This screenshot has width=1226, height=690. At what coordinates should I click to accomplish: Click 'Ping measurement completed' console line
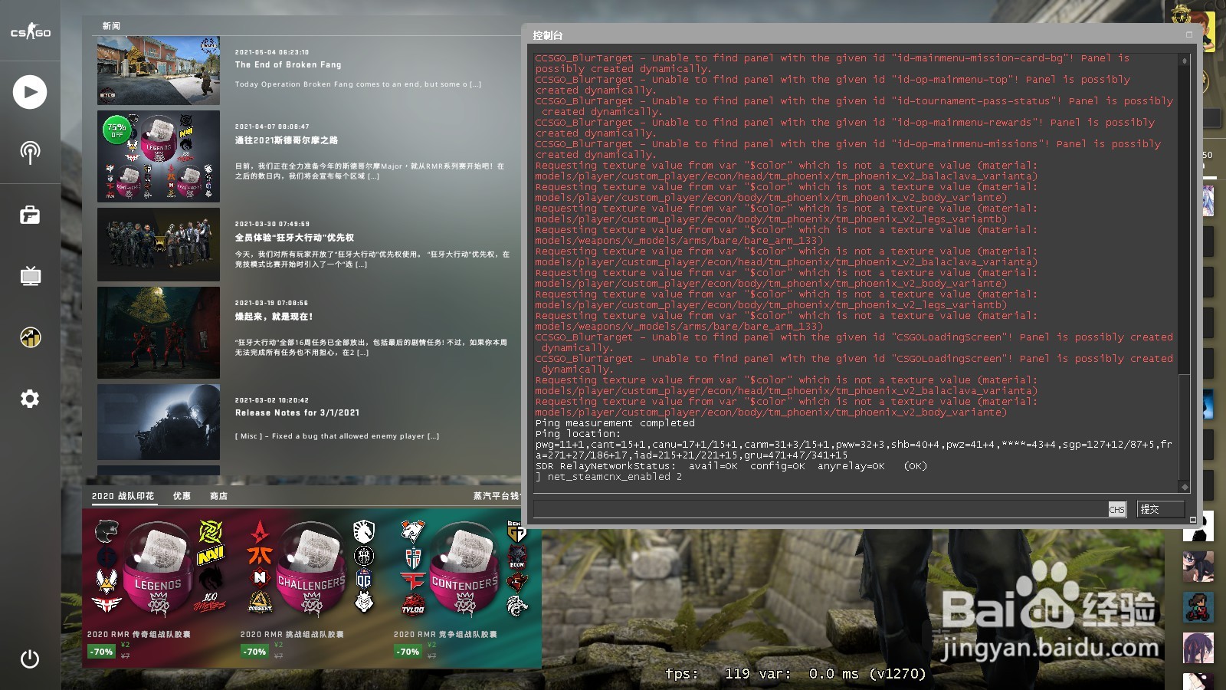(615, 423)
